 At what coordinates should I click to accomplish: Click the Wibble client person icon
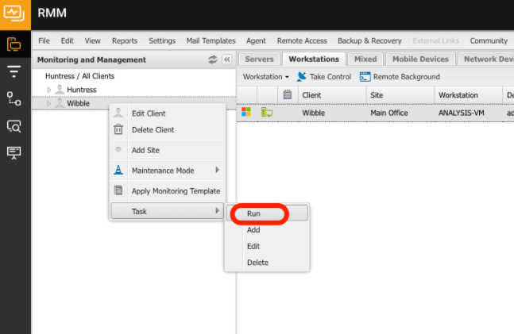(60, 103)
